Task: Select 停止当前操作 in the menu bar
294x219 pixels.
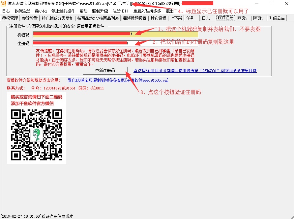Action: [63, 11]
